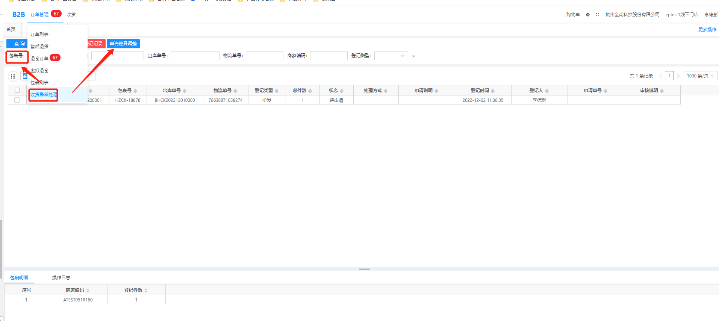Expand more search filters chevron icon
The width and height of the screenshot is (719, 321).
tap(414, 56)
